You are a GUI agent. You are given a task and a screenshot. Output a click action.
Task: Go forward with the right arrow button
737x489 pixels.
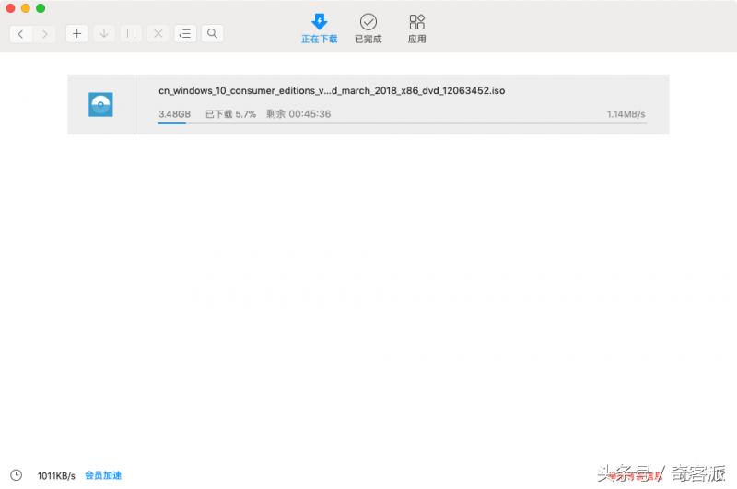(44, 34)
